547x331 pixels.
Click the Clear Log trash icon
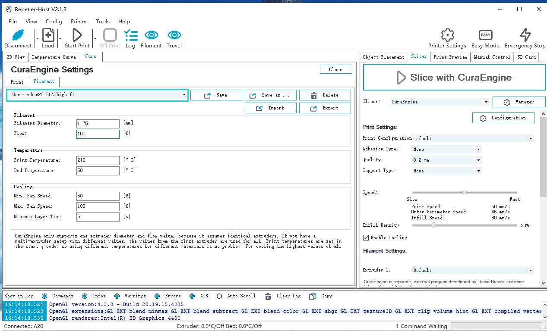pos(268,296)
